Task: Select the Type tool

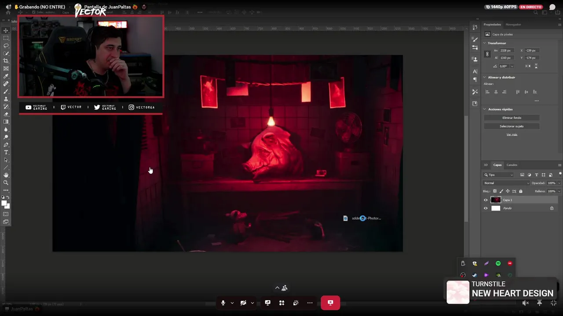Action: click(6, 152)
